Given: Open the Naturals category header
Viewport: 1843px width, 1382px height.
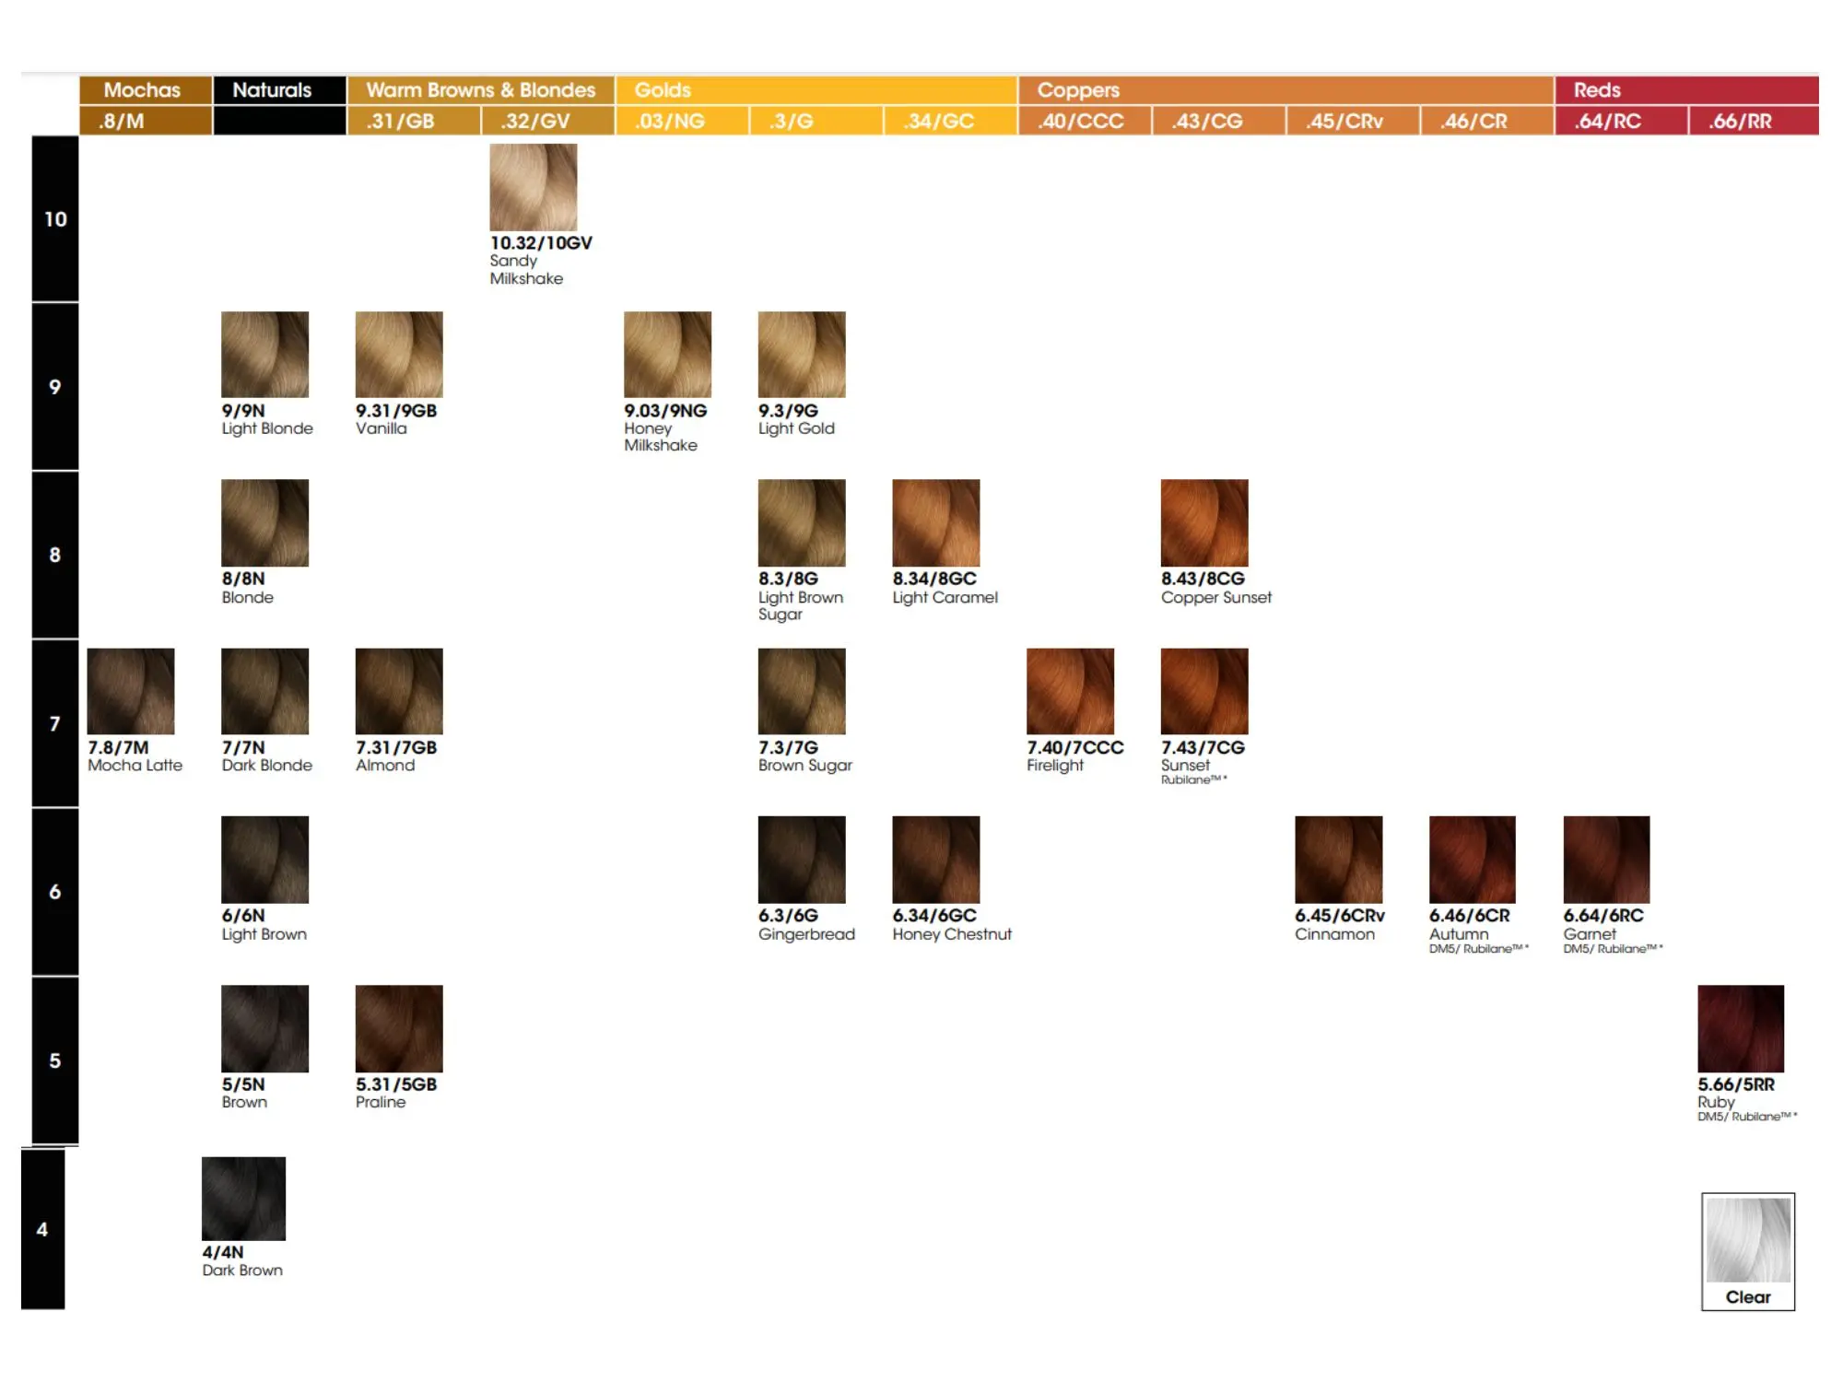Looking at the screenshot, I should (x=273, y=90).
